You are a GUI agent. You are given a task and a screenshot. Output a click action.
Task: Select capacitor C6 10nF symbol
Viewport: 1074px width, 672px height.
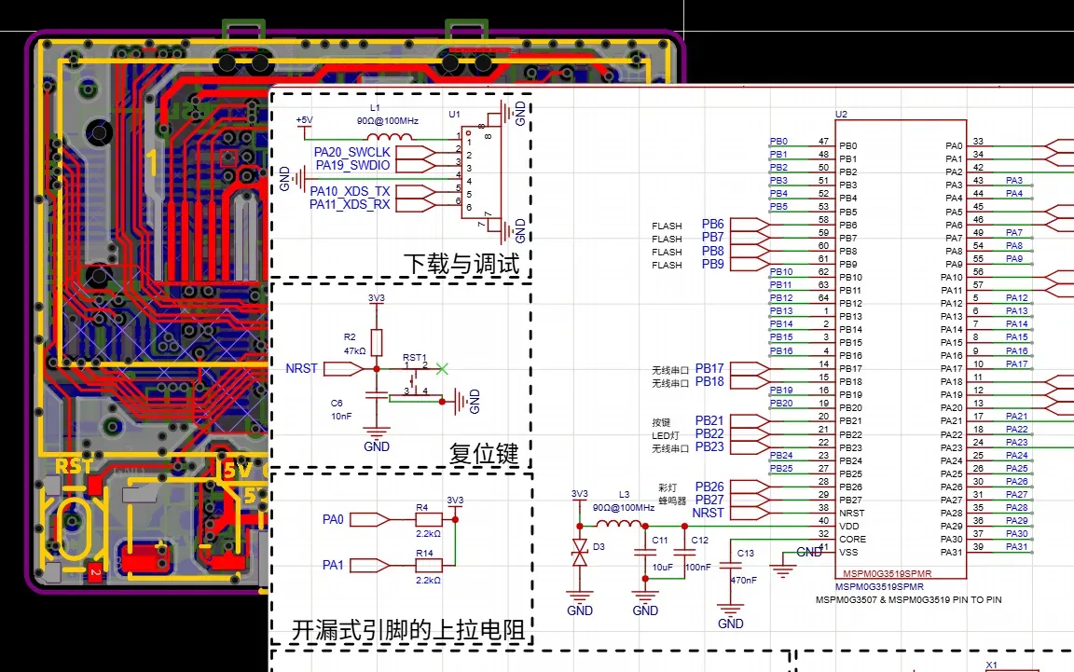[376, 395]
